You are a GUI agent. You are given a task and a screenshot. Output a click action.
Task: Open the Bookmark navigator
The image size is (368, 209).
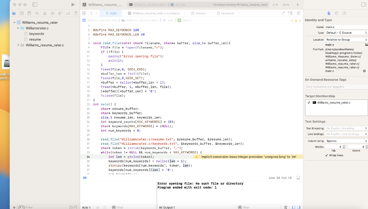click(29, 13)
